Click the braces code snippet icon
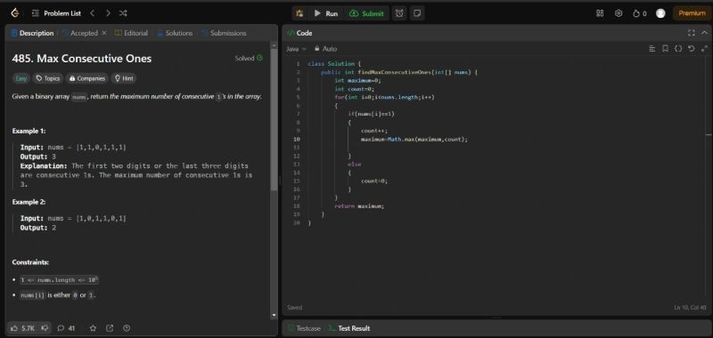The width and height of the screenshot is (713, 338). (x=678, y=49)
